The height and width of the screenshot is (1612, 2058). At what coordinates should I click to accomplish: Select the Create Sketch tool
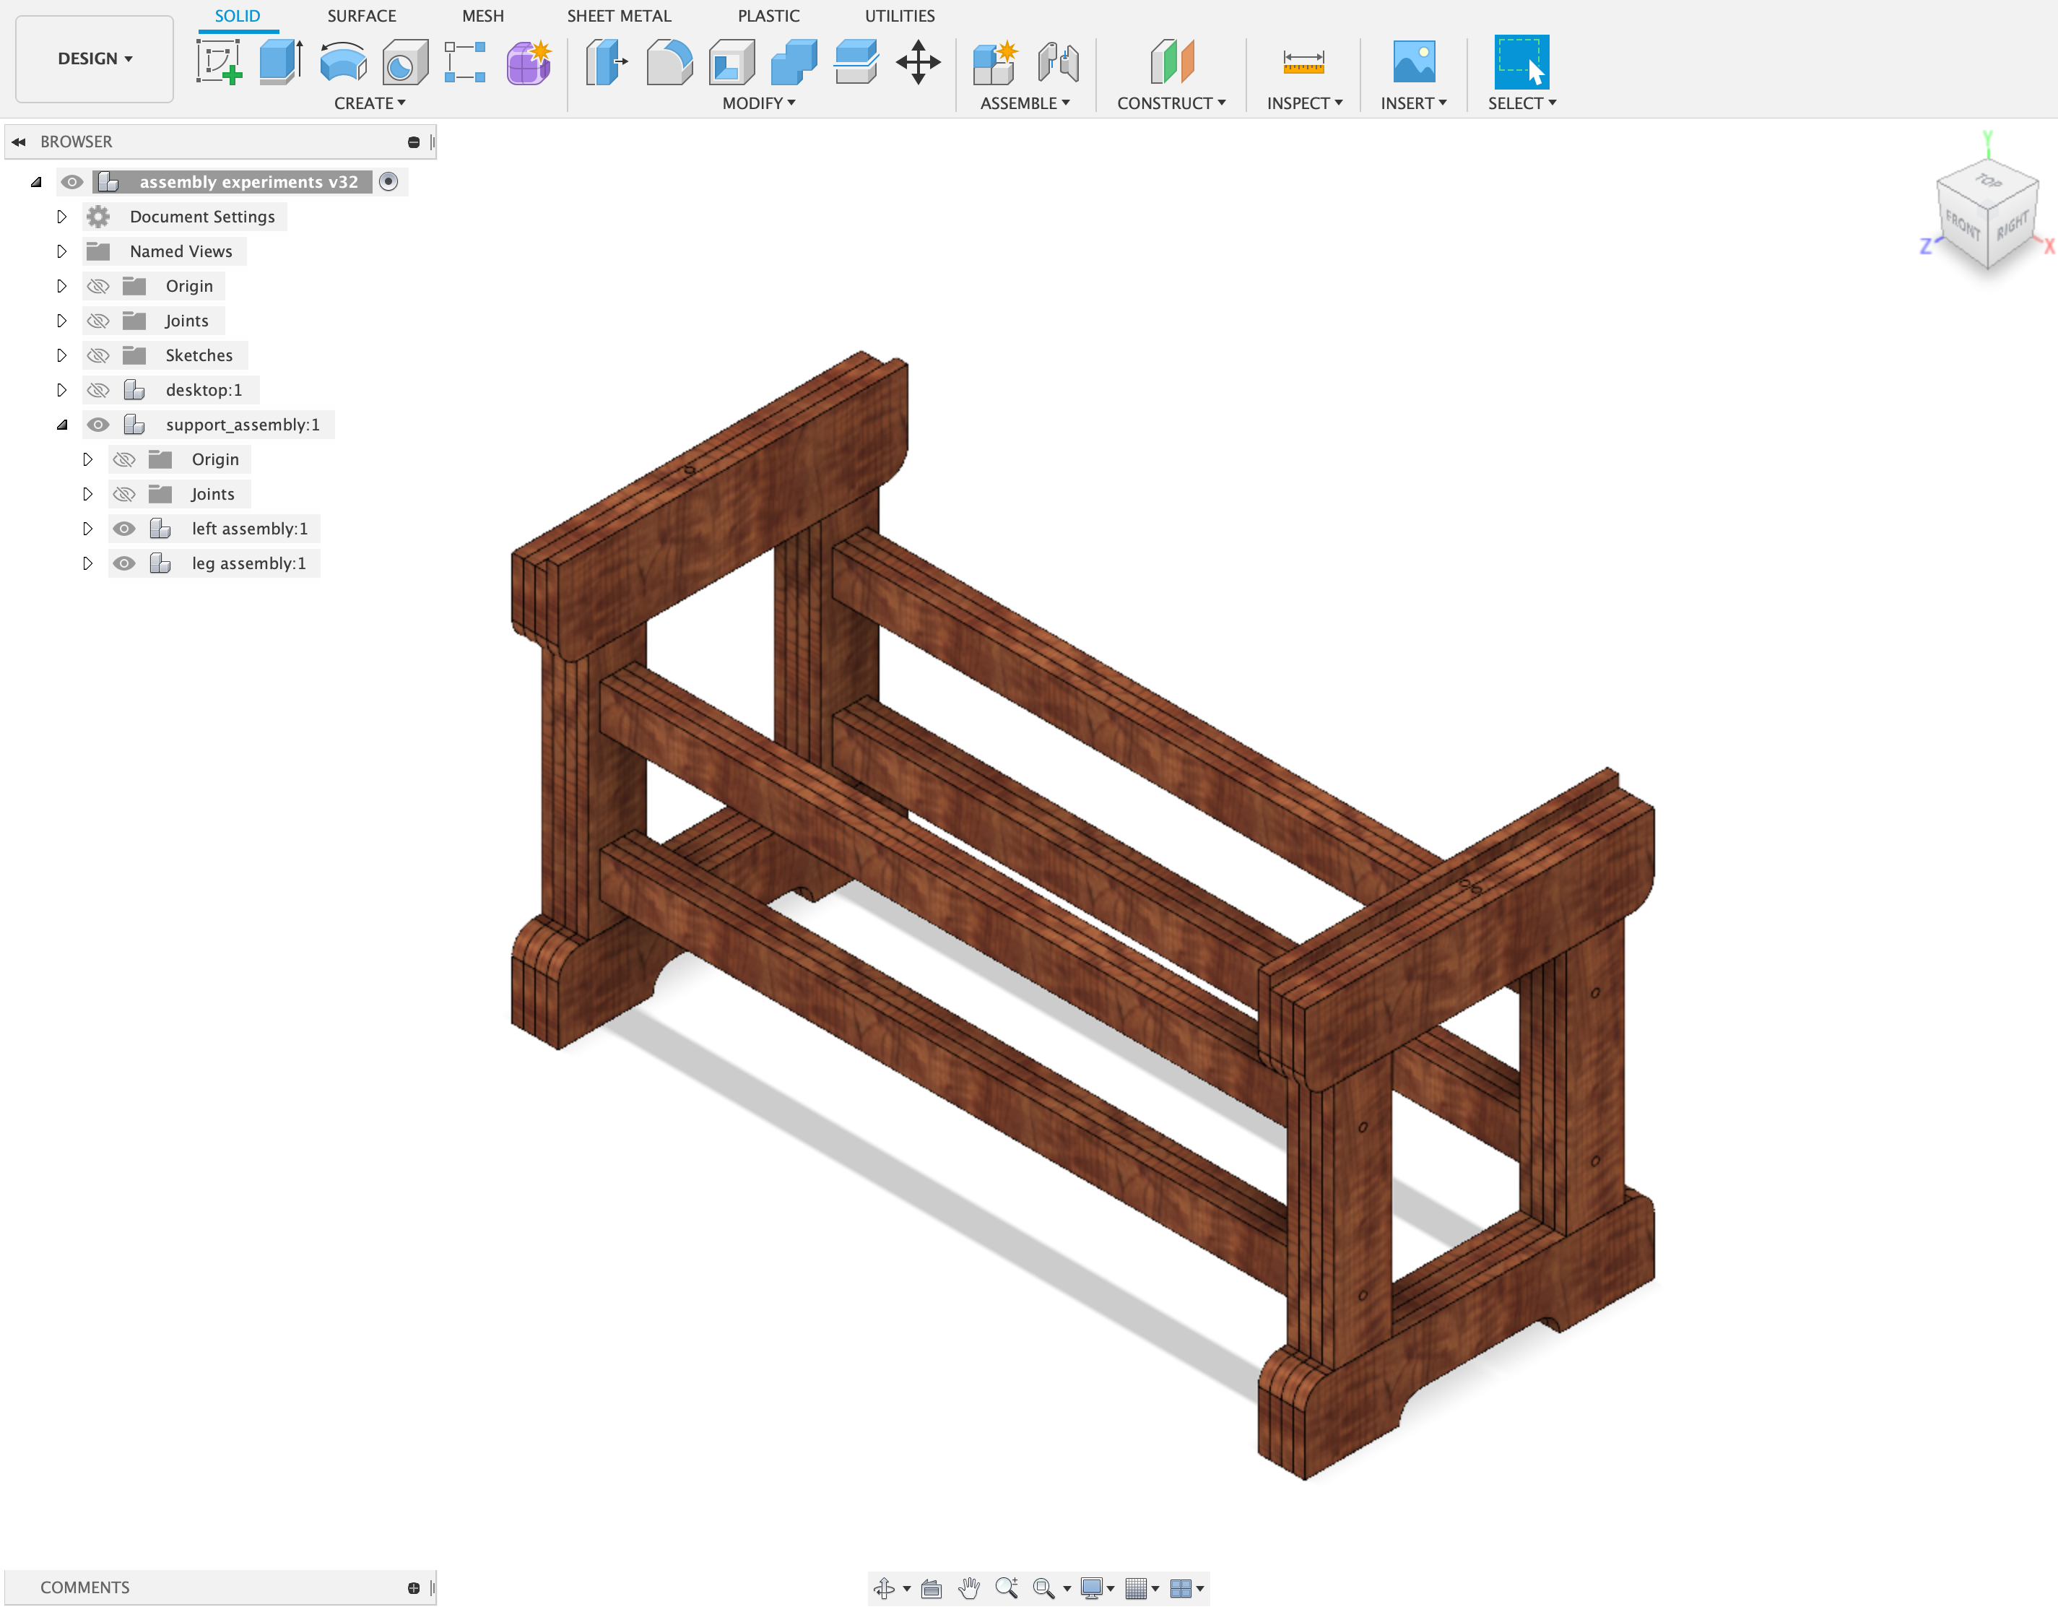(x=219, y=62)
